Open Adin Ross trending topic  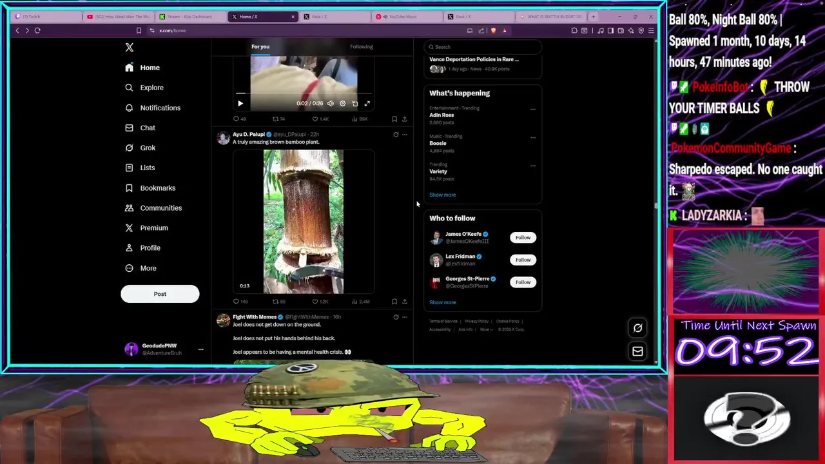[x=442, y=115]
